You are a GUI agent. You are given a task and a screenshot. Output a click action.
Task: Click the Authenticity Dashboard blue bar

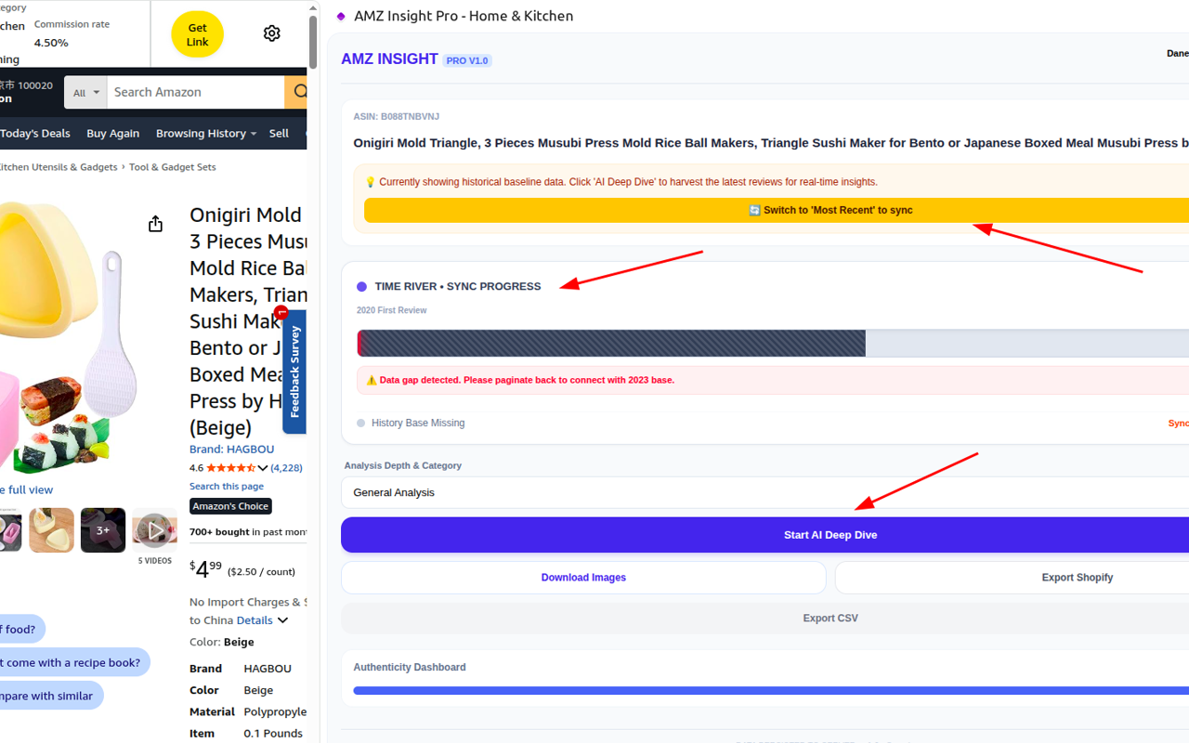tap(771, 691)
